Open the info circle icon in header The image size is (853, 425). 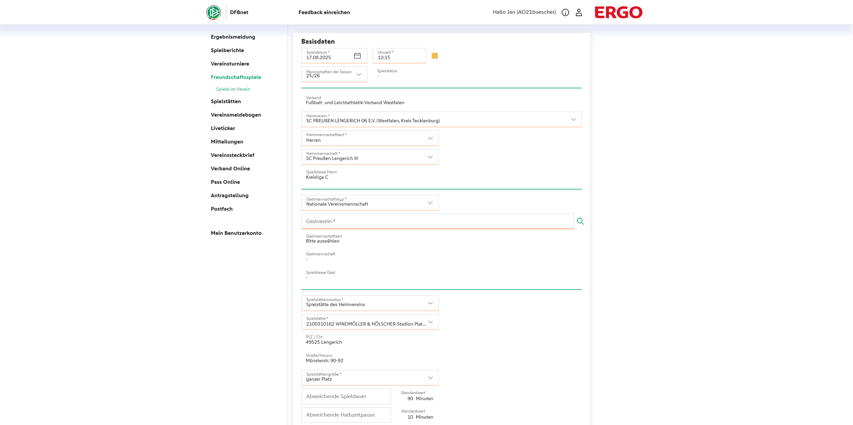[565, 12]
